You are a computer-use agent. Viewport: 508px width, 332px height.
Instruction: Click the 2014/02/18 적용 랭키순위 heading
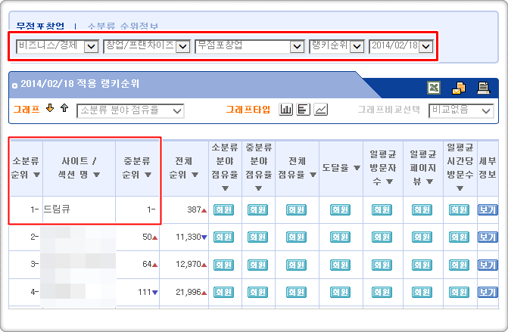(80, 84)
